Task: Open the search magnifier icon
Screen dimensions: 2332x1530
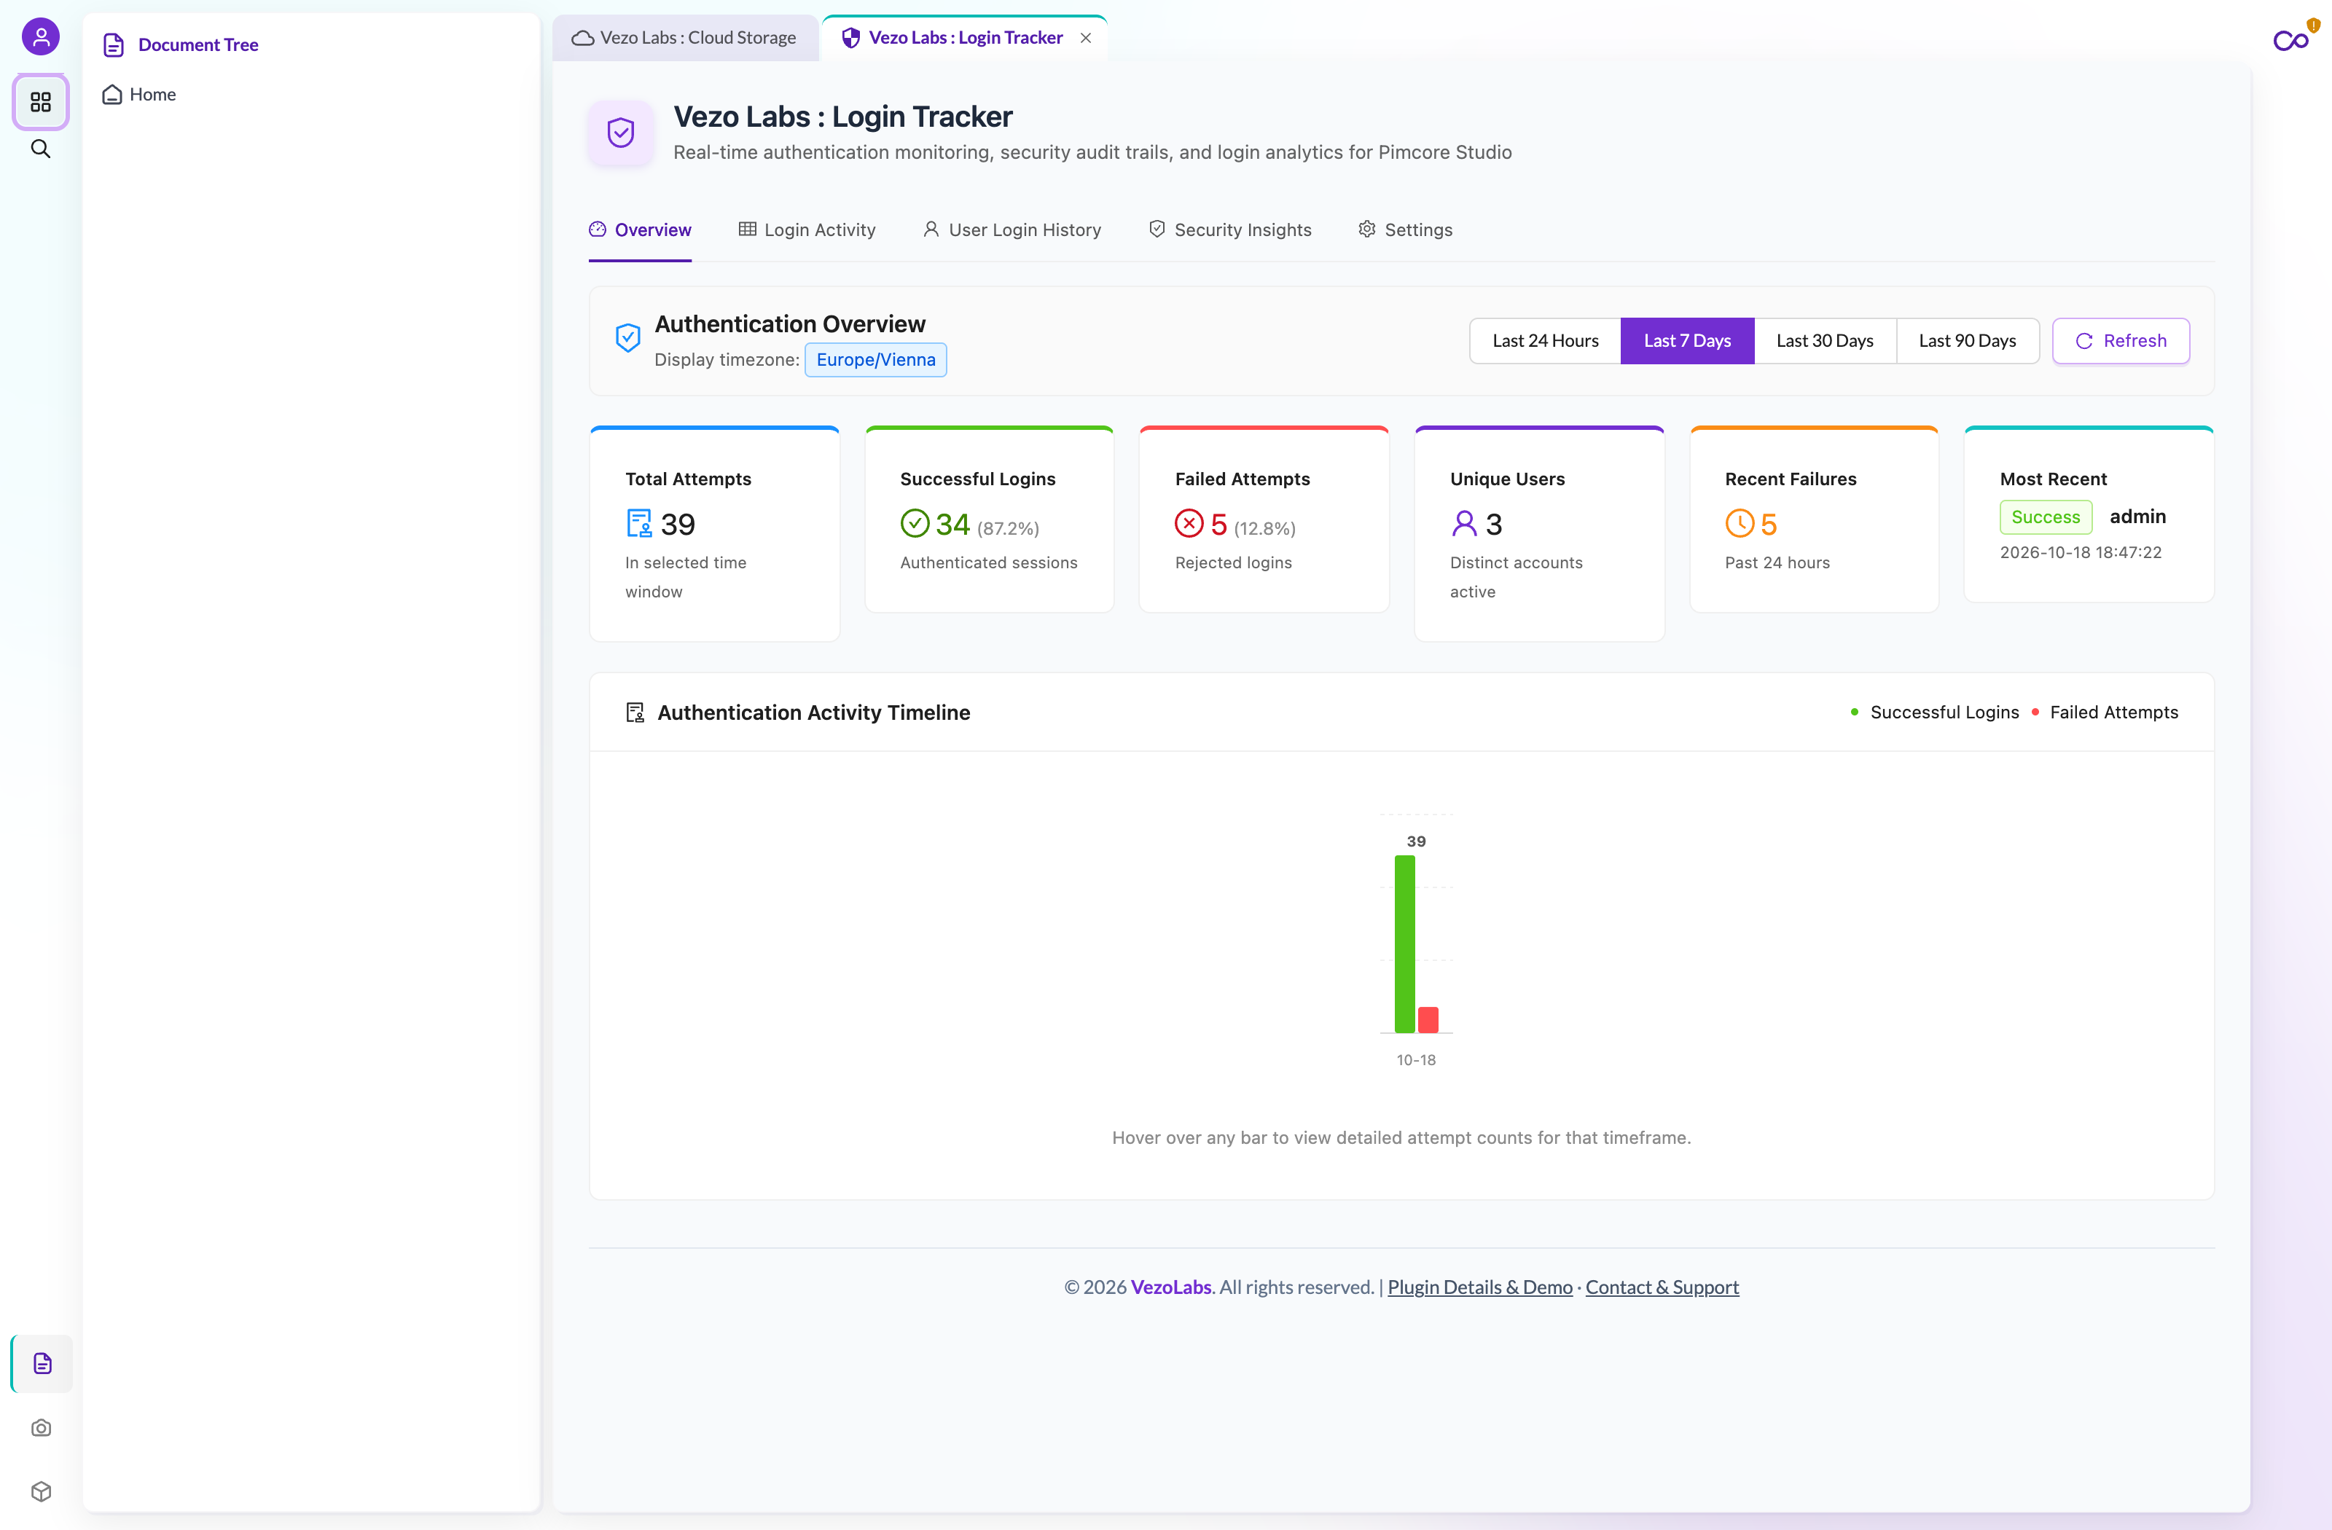Action: tap(40, 149)
